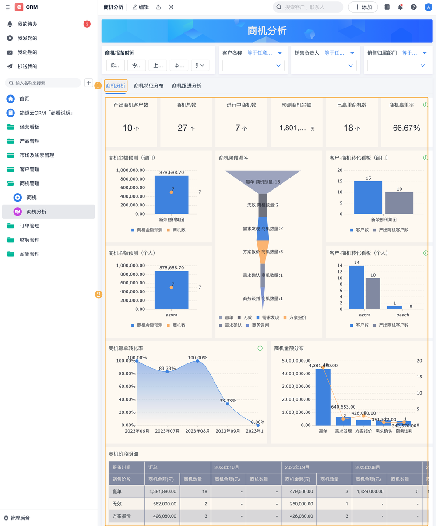Click the red CRM logo icon
The height and width of the screenshot is (526, 436).
19,7
